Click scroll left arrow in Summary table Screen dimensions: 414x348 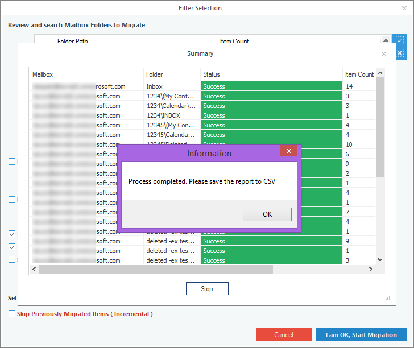point(34,270)
